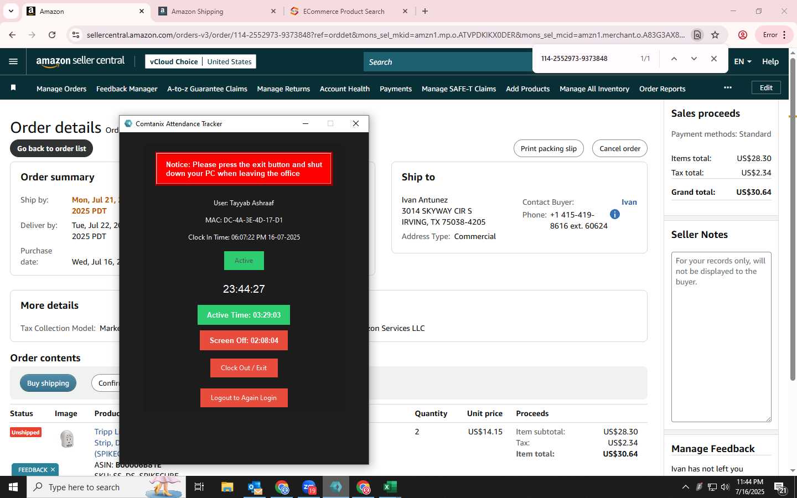Show hidden system tray icons
This screenshot has width=797, height=498.
coord(685,487)
